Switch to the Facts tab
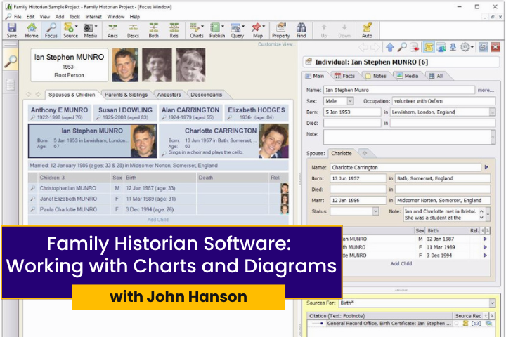 345,76
